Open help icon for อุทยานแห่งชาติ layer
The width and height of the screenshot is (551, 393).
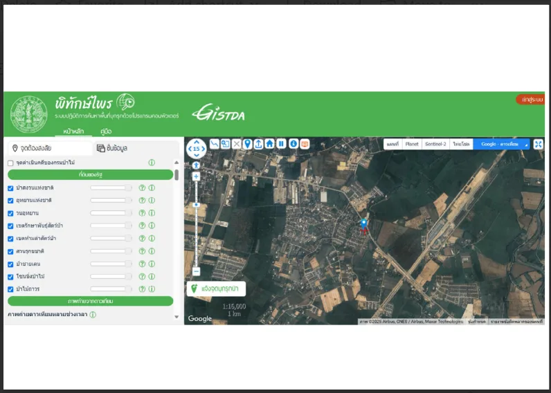(x=142, y=201)
